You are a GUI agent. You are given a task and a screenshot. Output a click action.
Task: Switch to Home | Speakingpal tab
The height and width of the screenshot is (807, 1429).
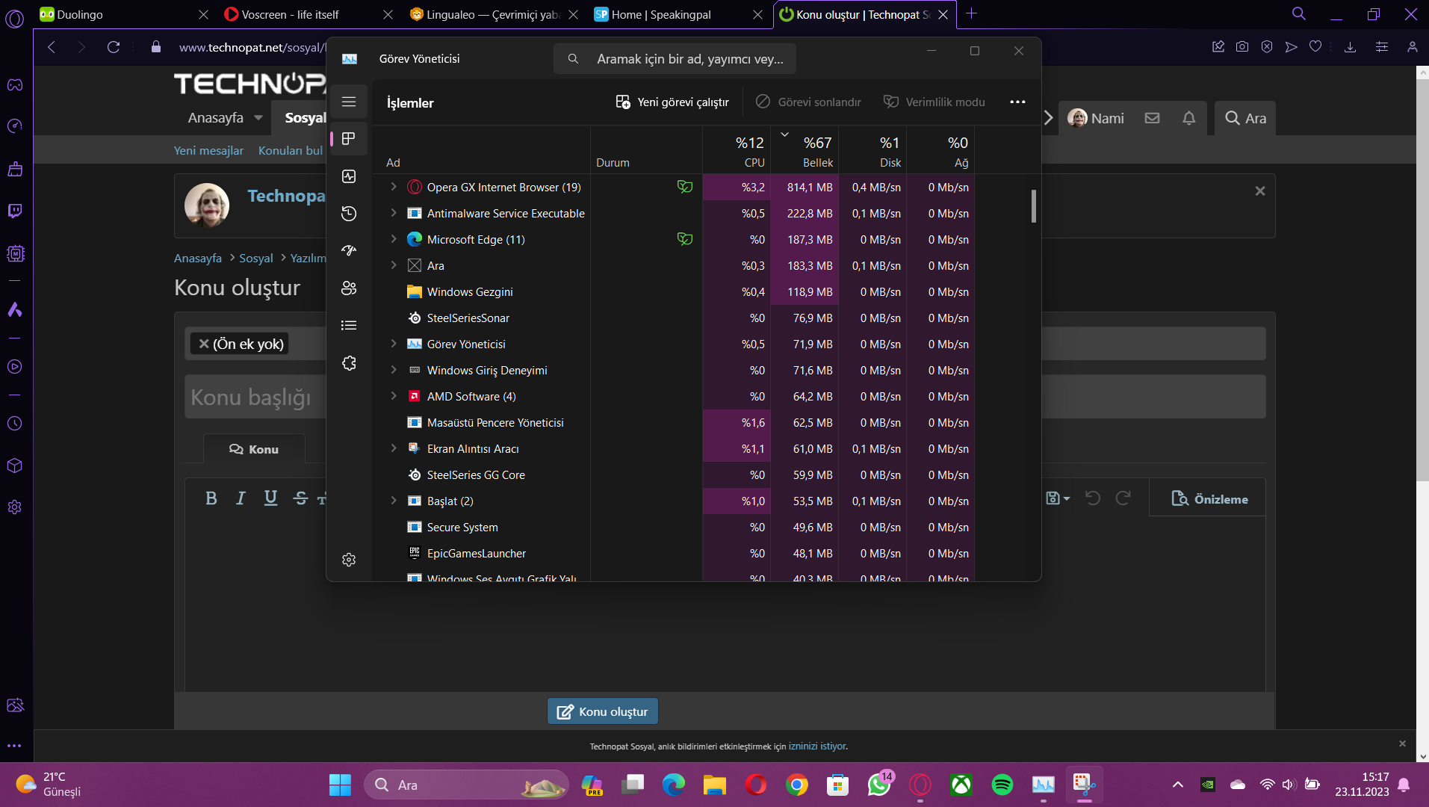[x=678, y=14]
